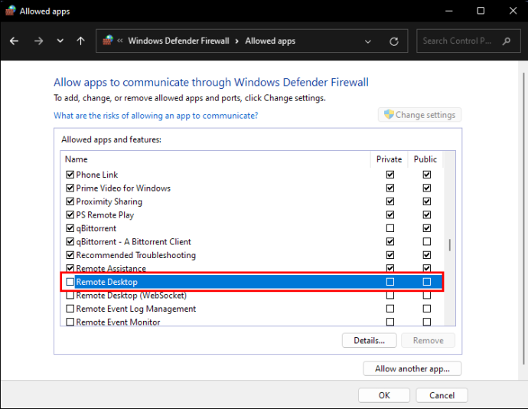Click the Public column header

[425, 159]
